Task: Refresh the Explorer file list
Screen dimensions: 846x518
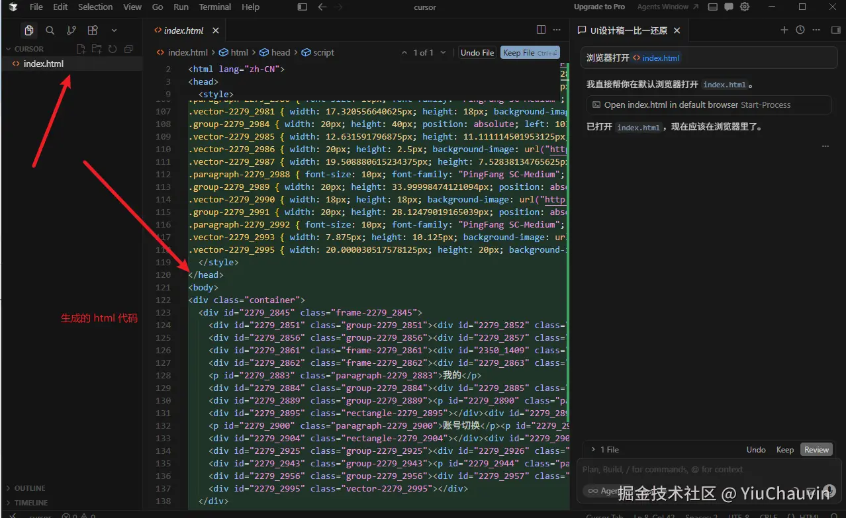Action: click(113, 49)
